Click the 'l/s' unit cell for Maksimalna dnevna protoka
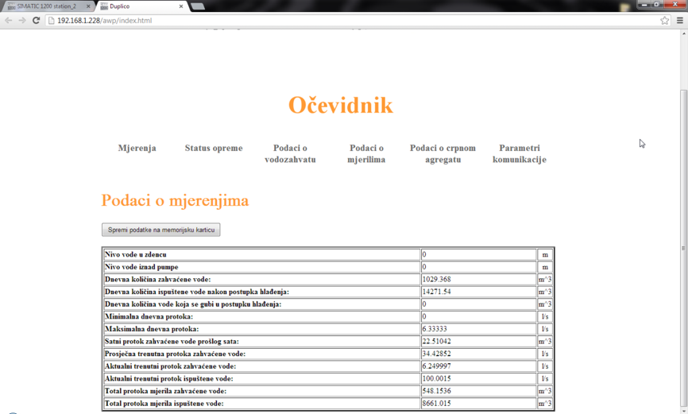 point(545,329)
